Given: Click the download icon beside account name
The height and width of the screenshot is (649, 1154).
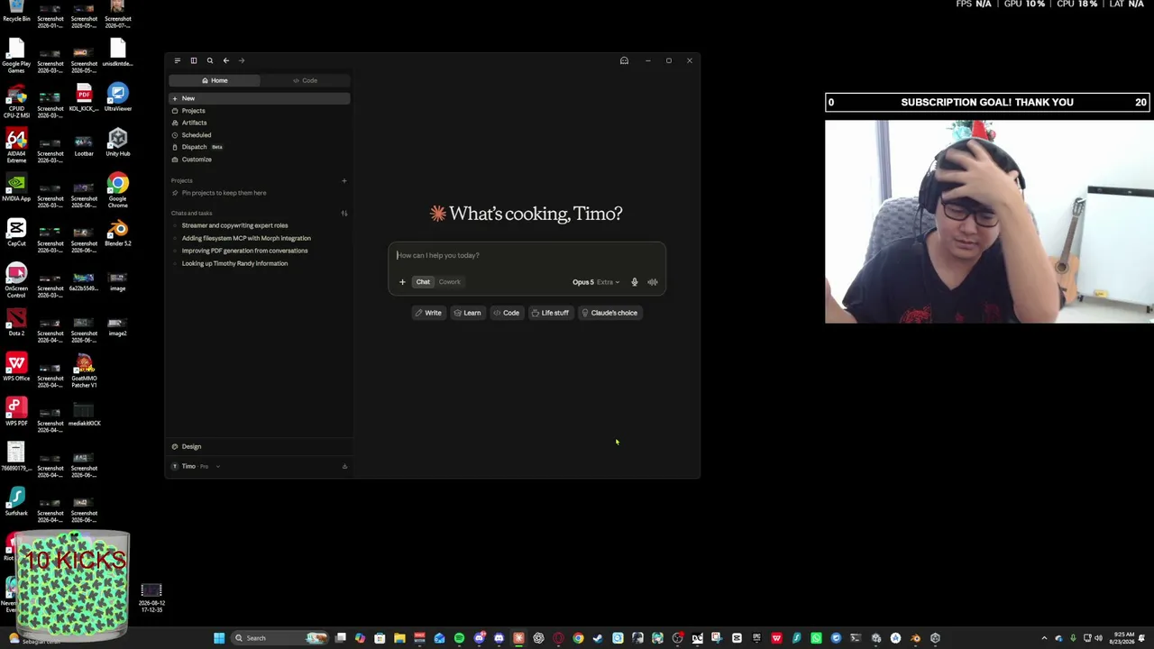Looking at the screenshot, I should tap(344, 466).
